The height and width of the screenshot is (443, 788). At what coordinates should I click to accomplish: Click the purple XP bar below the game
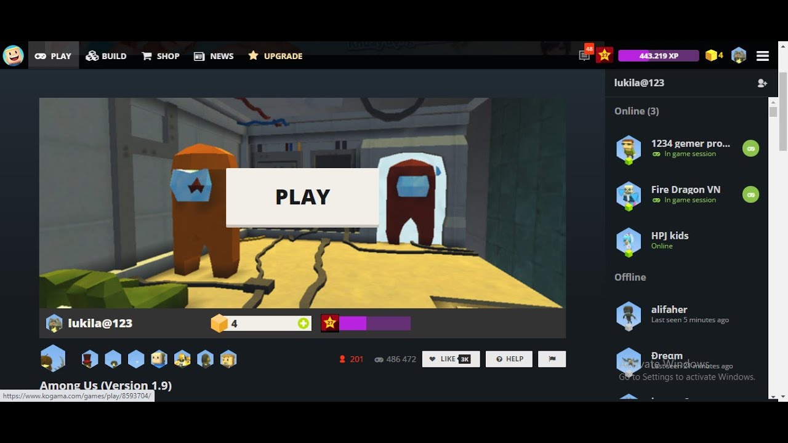pyautogui.click(x=375, y=323)
